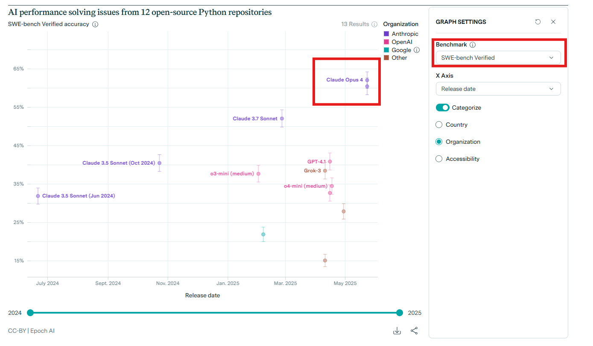This screenshot has width=593, height=346.
Task: Click the o4-mini (medium) data point label
Action: tap(306, 186)
